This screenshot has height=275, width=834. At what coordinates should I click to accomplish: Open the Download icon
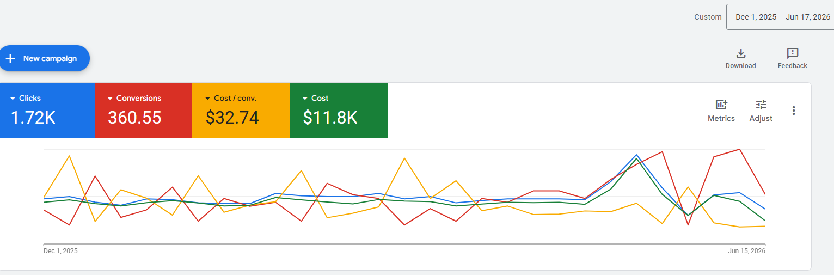coord(740,53)
